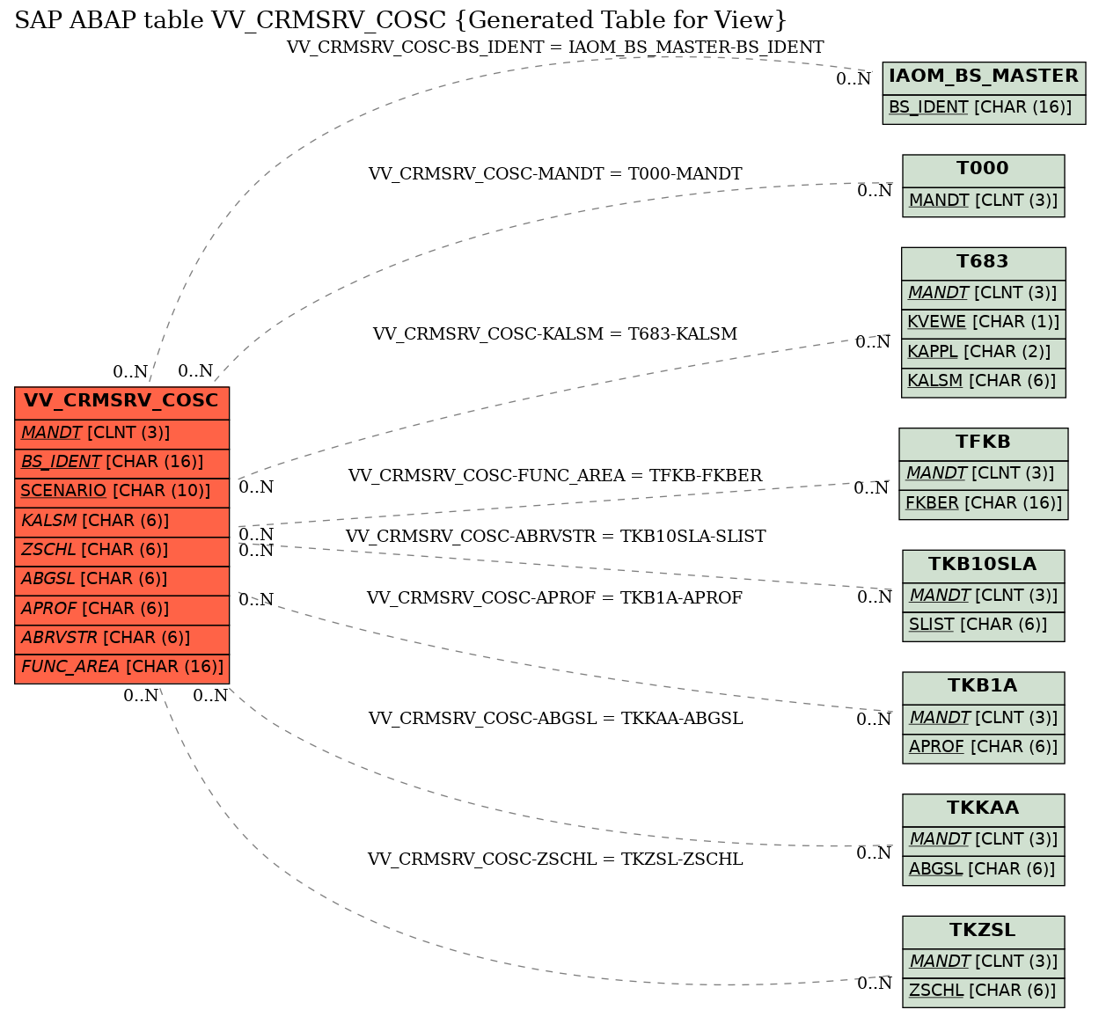
Task: Click the BS_IDENT [CHAR (16)] field in VV_CRMSRV_COSC
Action: coord(122,464)
